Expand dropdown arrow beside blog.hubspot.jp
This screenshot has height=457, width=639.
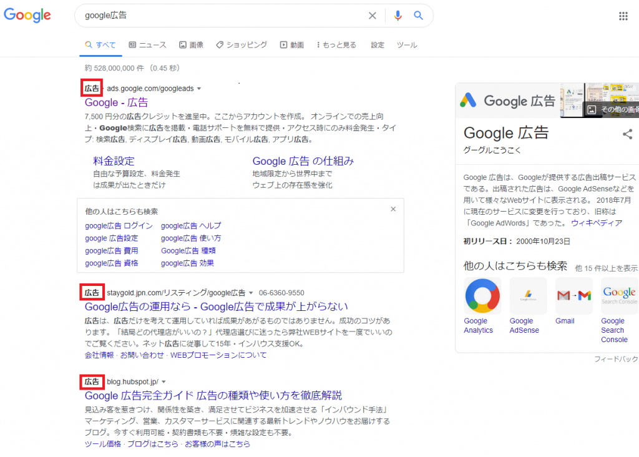pyautogui.click(x=164, y=382)
